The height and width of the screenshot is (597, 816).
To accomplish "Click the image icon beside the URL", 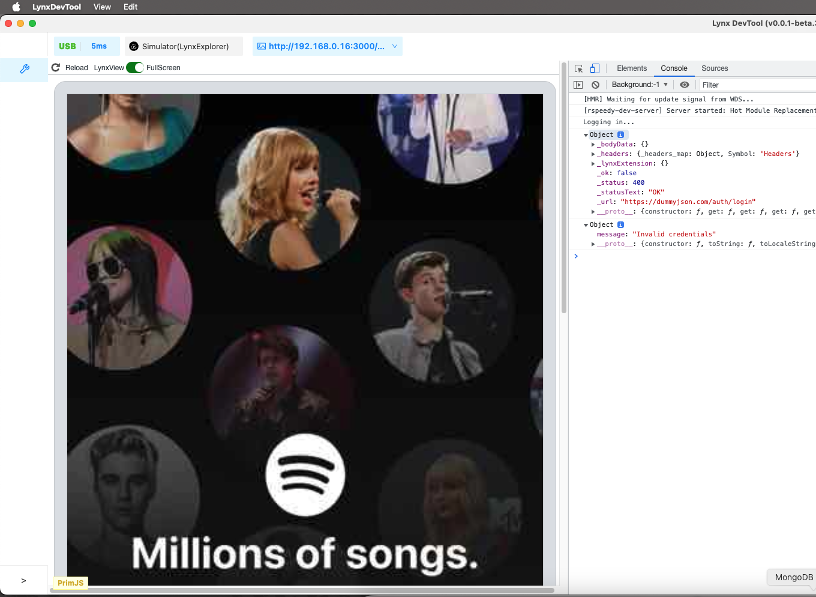I will click(262, 46).
